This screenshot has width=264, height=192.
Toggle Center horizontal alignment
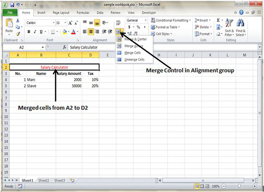91,32
